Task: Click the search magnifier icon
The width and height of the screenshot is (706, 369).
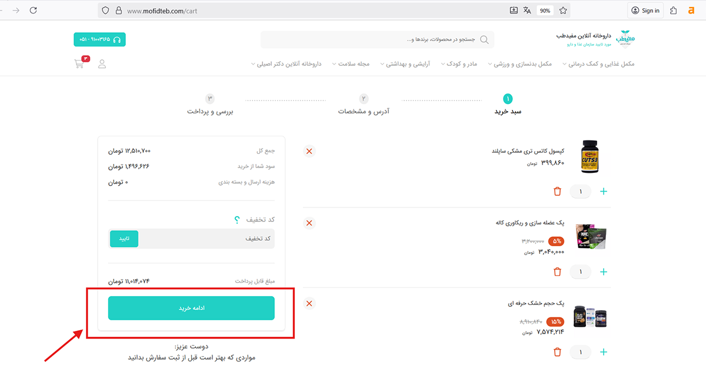Action: click(484, 40)
